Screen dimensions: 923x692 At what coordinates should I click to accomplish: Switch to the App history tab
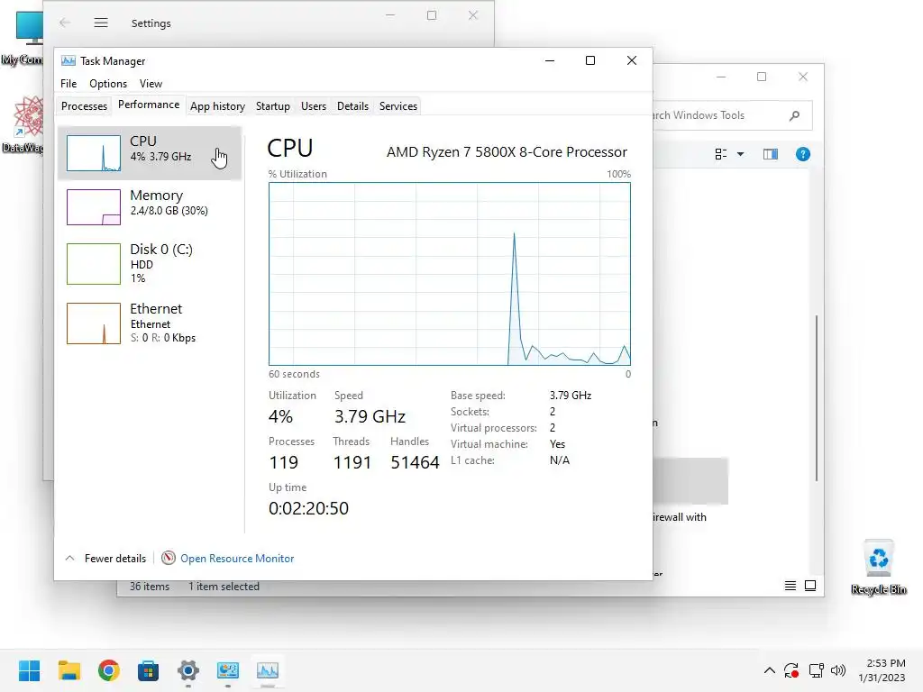(217, 106)
